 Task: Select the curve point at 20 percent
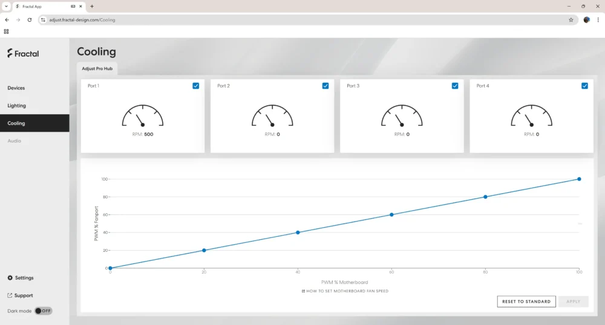pos(204,250)
